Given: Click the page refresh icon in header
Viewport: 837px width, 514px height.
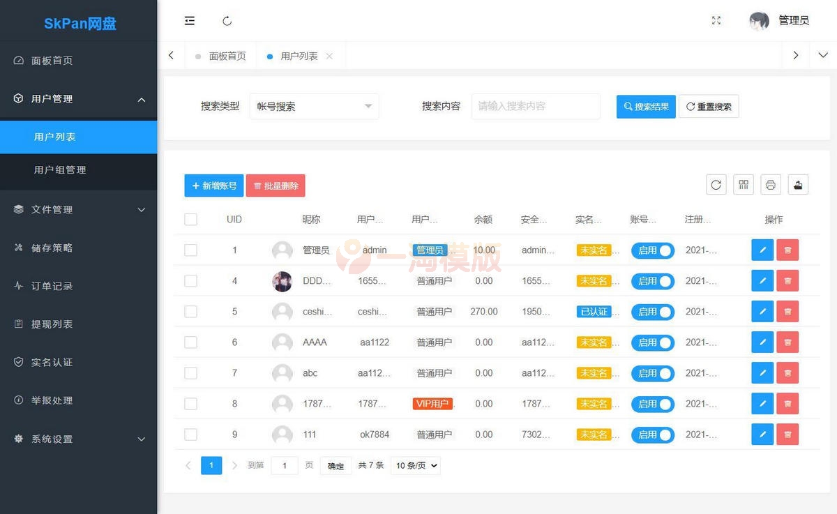Looking at the screenshot, I should pos(227,21).
